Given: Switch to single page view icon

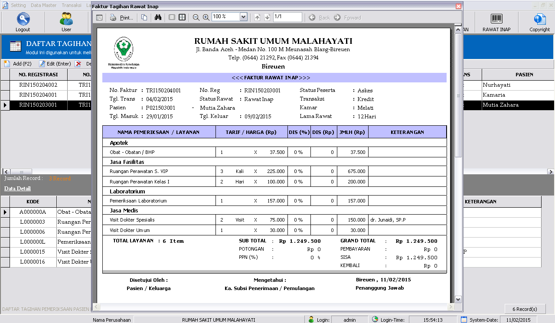Looking at the screenshot, I should 172,17.
